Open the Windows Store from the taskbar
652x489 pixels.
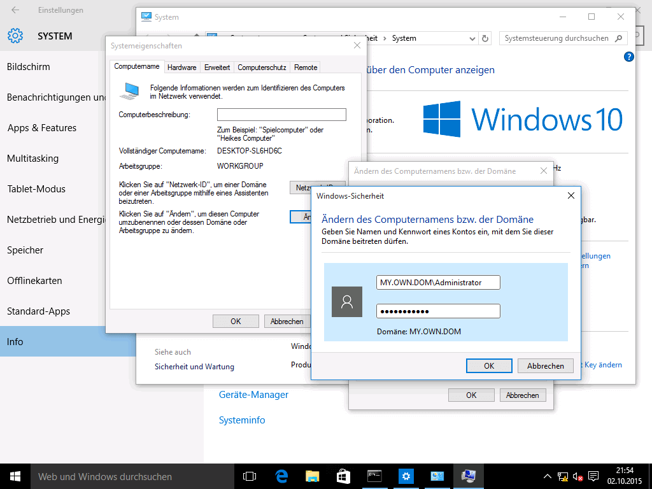coord(343,476)
